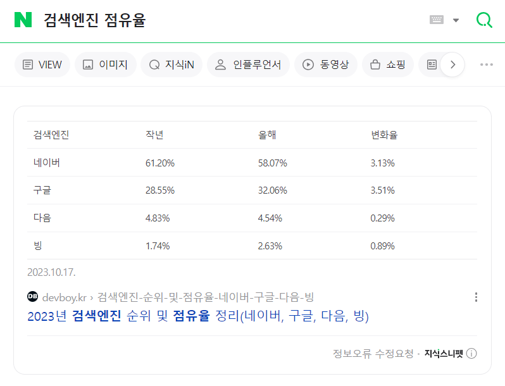This screenshot has width=505, height=386.
Task: Click 정보오류 수정요청 link
Action: point(373,354)
